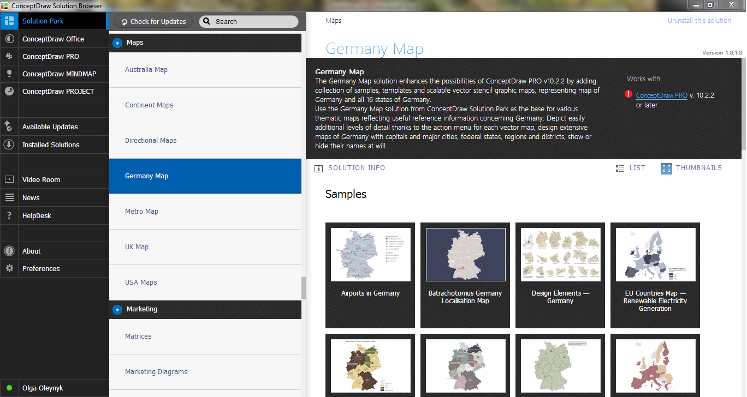Click the ConceptDraw PROJECT pie icon
Image resolution: width=747 pixels, height=397 pixels.
(x=9, y=91)
